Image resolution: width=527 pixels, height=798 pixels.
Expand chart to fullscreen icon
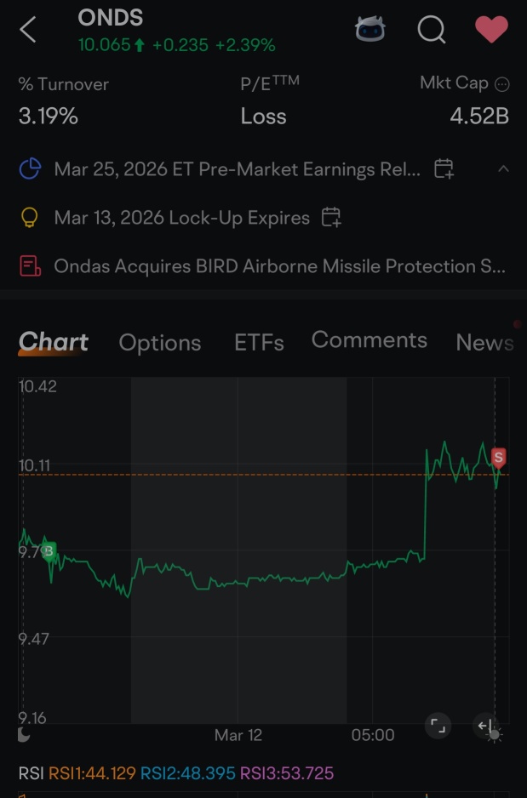tap(438, 726)
